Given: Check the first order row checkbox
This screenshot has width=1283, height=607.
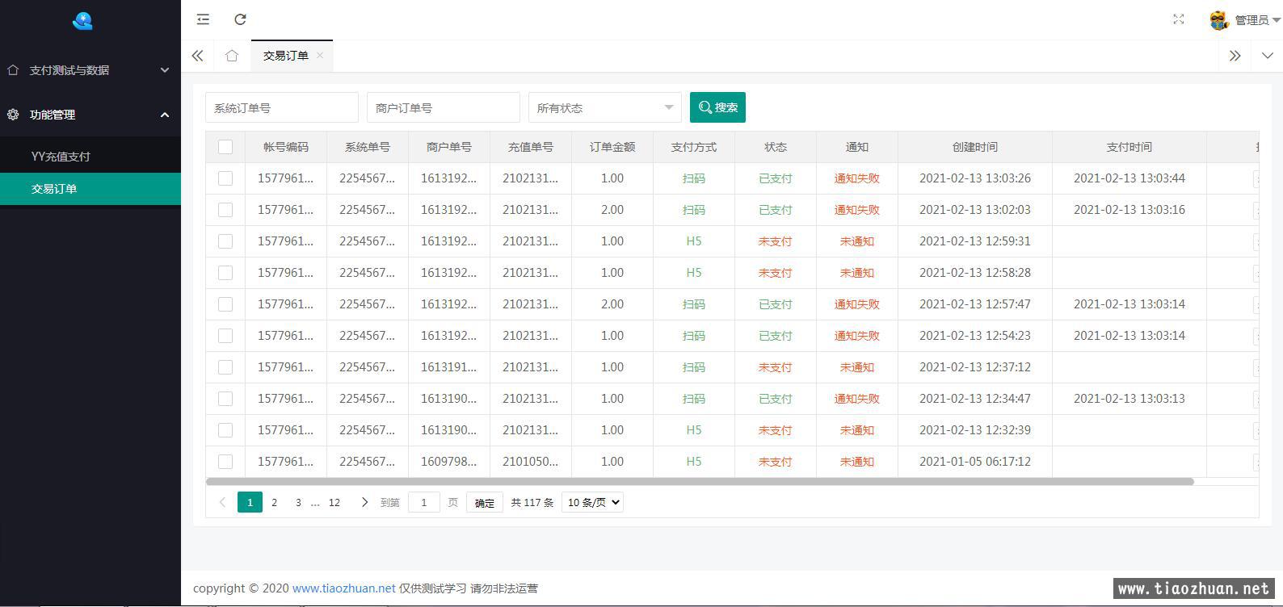Looking at the screenshot, I should coord(225,178).
